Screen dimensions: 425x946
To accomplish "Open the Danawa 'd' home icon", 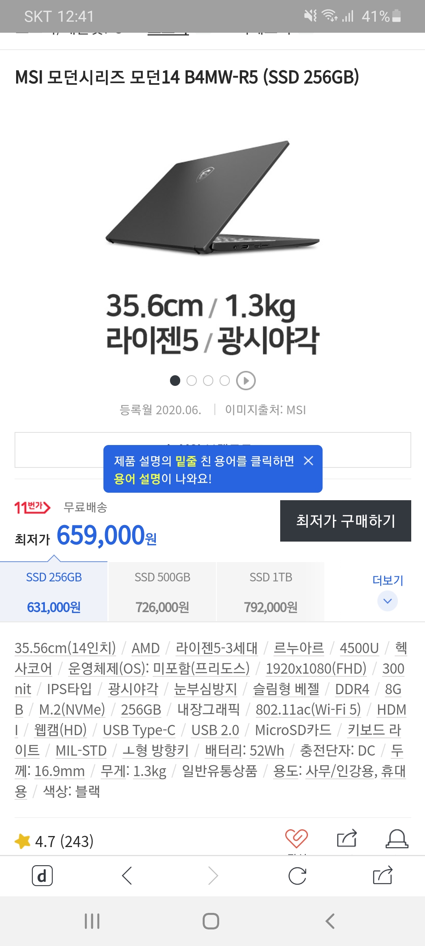I will (42, 876).
